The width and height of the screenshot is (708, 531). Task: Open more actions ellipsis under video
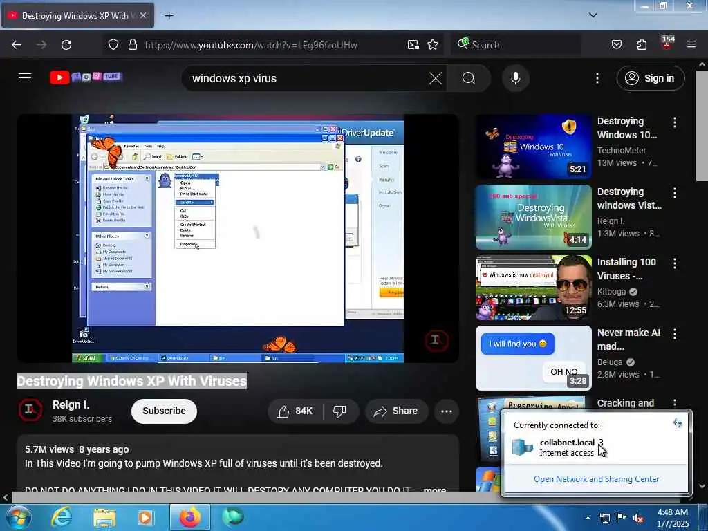tap(446, 411)
